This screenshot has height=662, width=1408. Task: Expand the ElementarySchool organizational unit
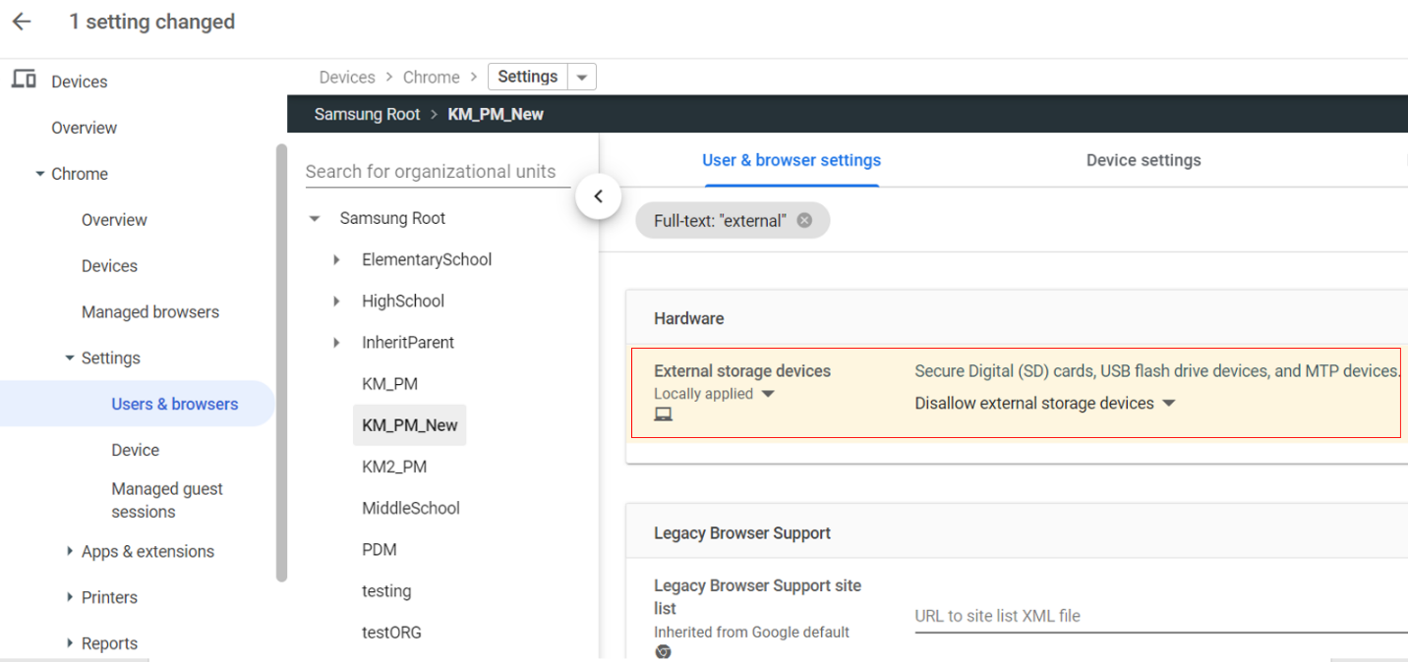click(336, 260)
